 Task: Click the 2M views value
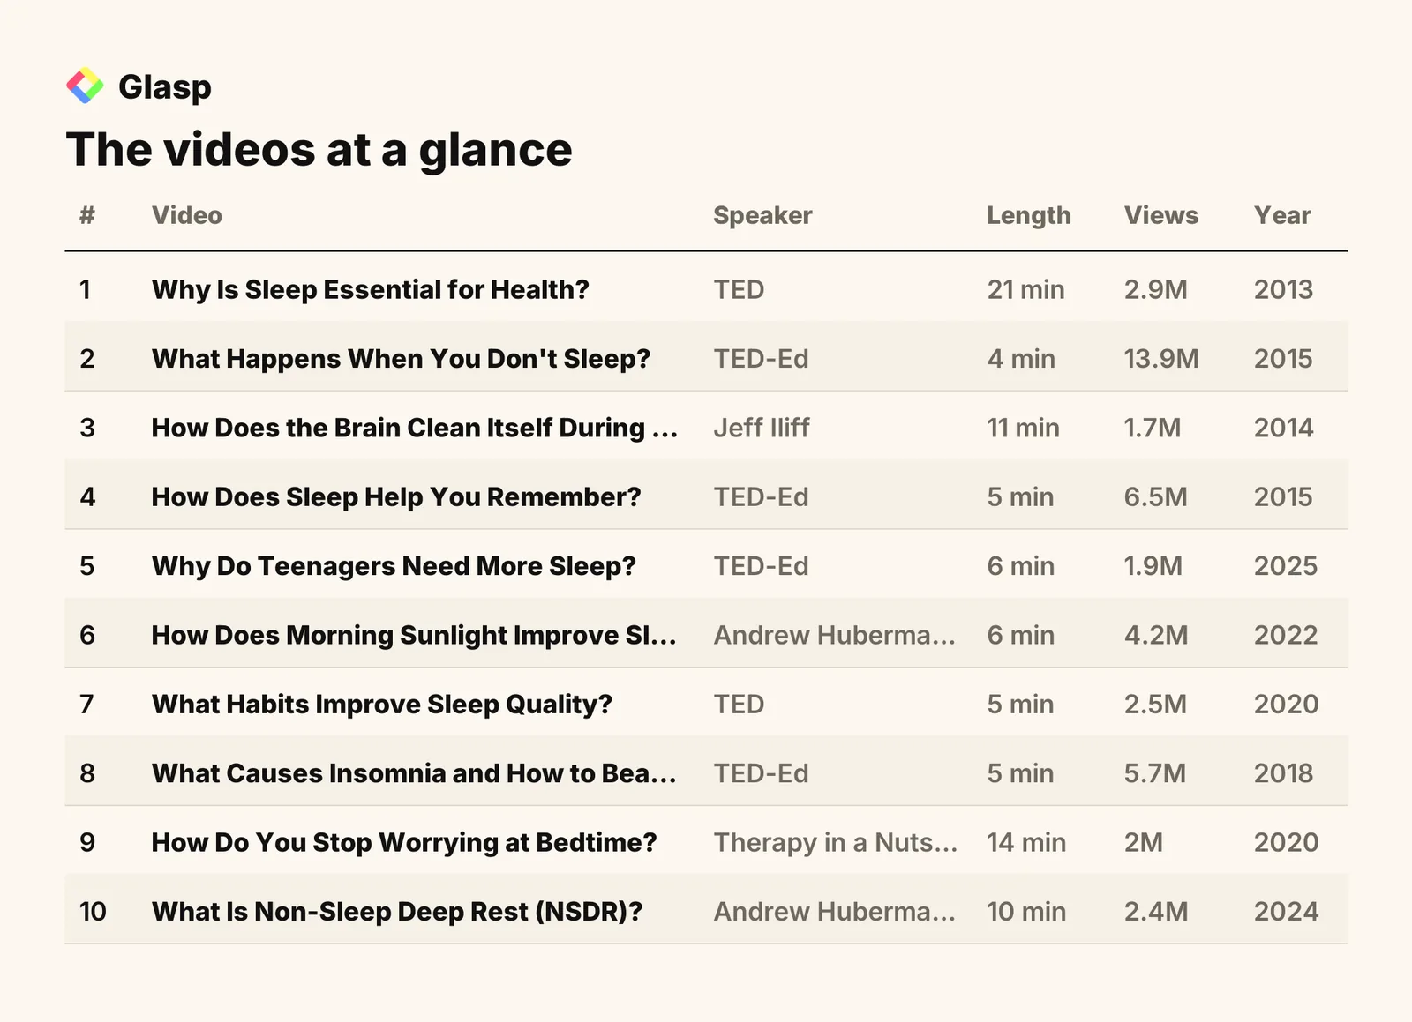1144,843
